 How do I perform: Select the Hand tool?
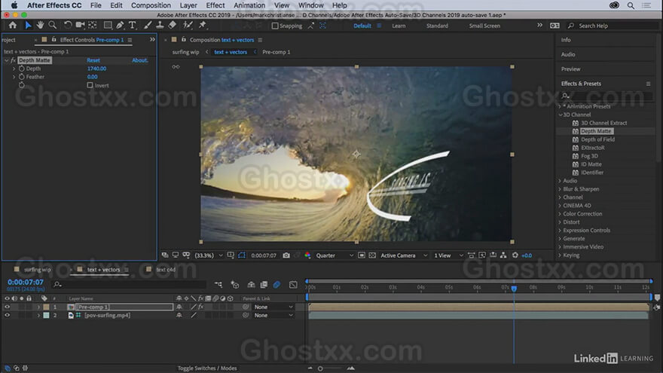point(40,26)
